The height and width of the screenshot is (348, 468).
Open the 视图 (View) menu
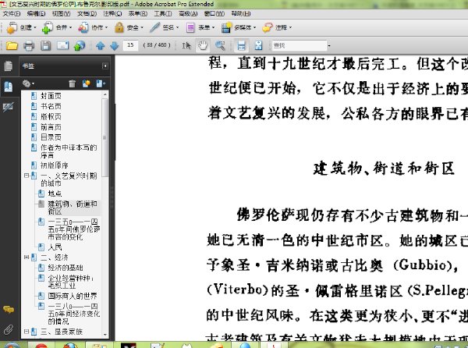coord(61,13)
